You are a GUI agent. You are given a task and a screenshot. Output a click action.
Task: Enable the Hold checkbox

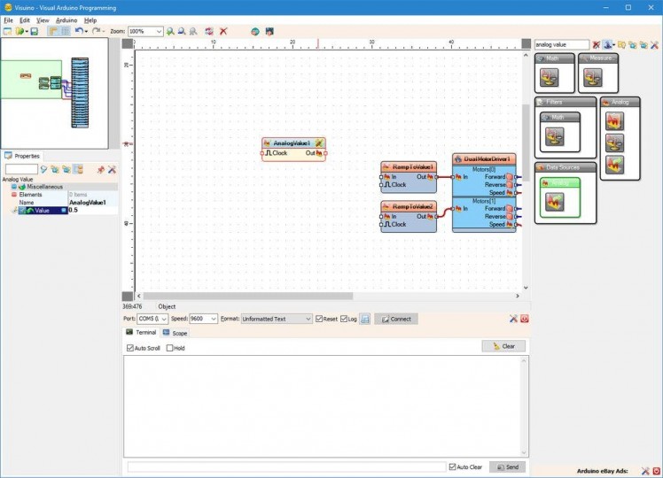170,348
